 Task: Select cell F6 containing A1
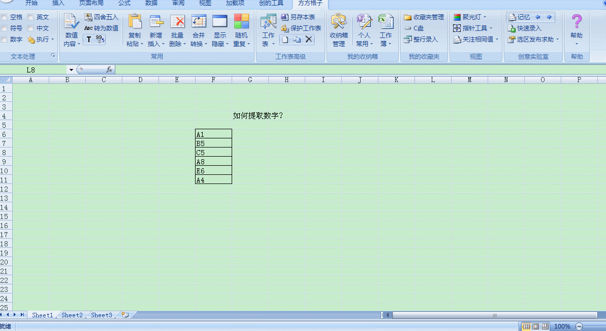pos(213,134)
